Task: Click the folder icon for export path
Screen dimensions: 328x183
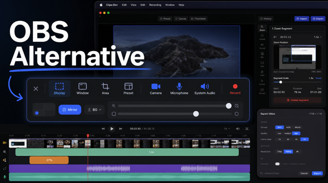Action: (x=261, y=173)
